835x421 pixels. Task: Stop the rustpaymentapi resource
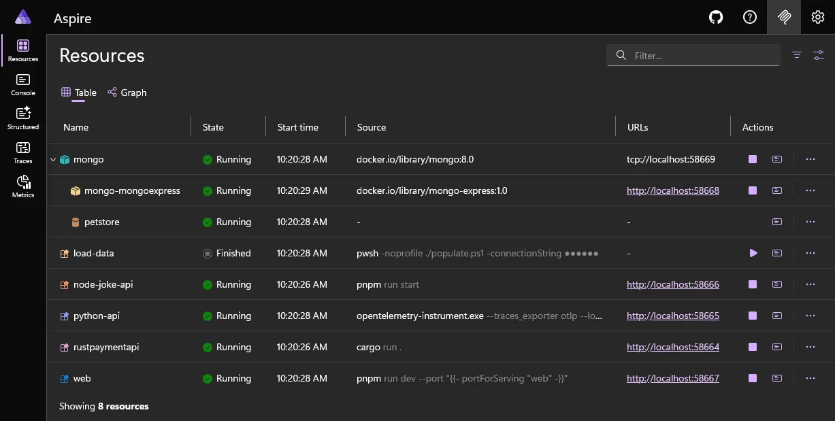click(752, 347)
